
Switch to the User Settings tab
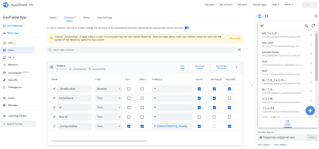click(x=104, y=18)
